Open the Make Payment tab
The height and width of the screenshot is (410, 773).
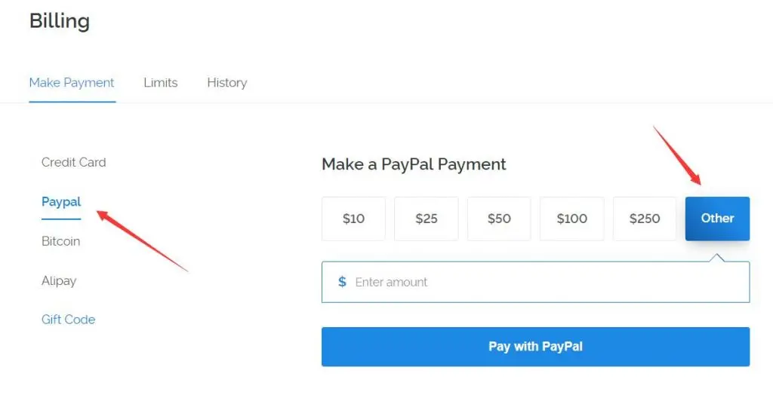pos(72,83)
